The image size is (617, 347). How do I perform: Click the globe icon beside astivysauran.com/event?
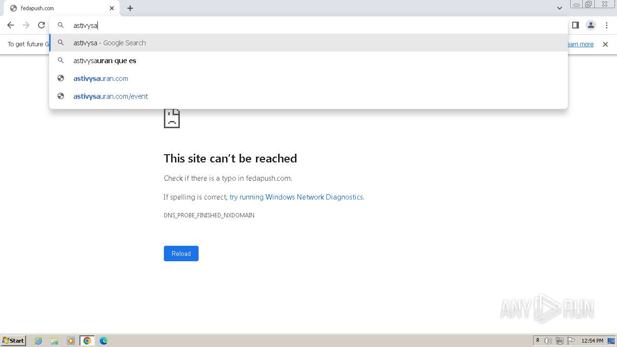click(61, 96)
